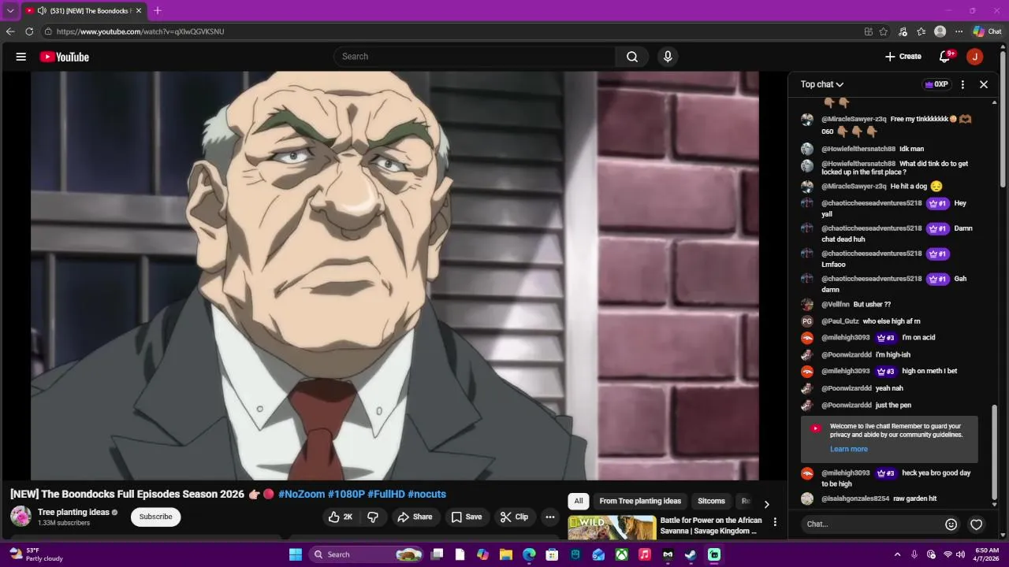Open @Paul_Gutz chat message
Viewport: 1009px width, 567px height.
coord(870,321)
